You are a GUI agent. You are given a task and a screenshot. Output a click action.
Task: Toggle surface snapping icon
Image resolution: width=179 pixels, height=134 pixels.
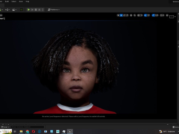tap(135, 15)
